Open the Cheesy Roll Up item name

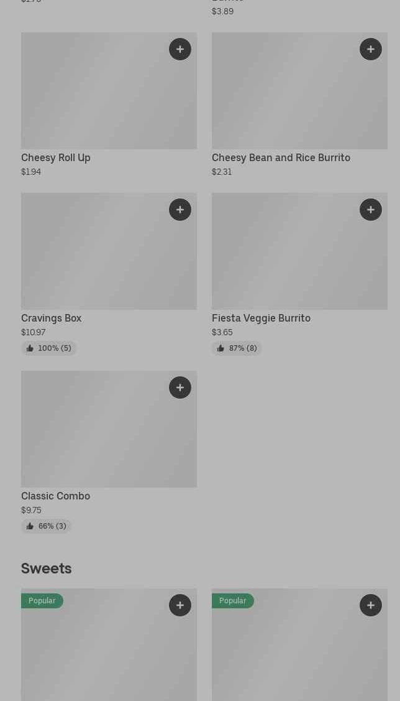click(x=56, y=158)
